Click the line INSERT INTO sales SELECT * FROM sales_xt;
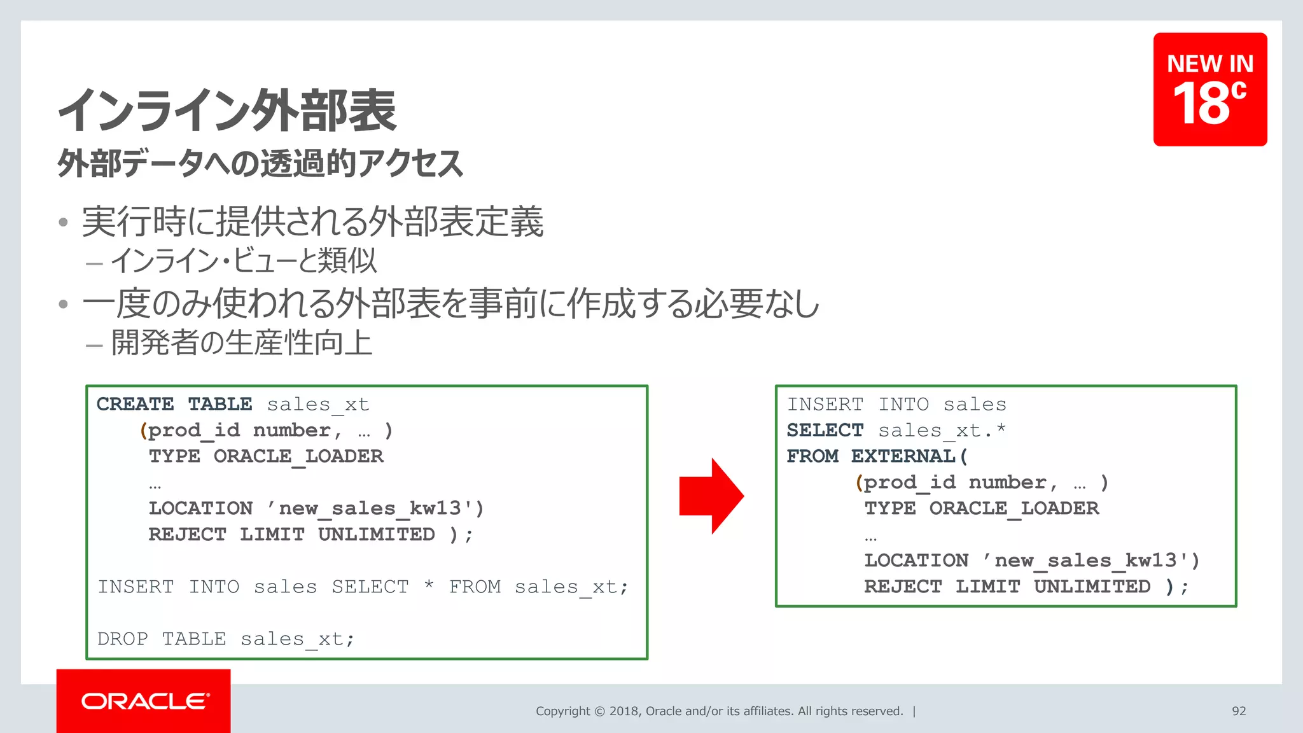 (x=363, y=587)
